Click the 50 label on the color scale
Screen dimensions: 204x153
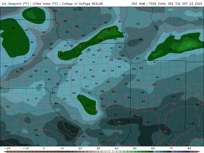click(135, 148)
